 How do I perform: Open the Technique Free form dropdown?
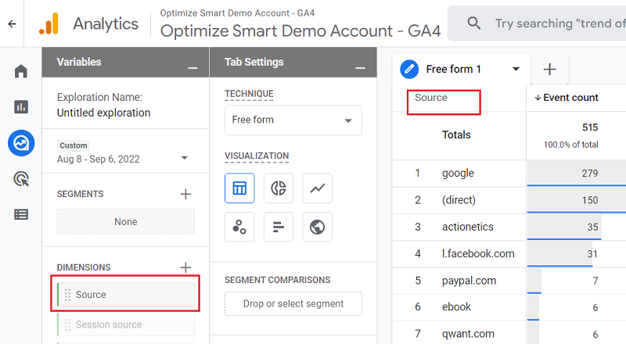[293, 120]
